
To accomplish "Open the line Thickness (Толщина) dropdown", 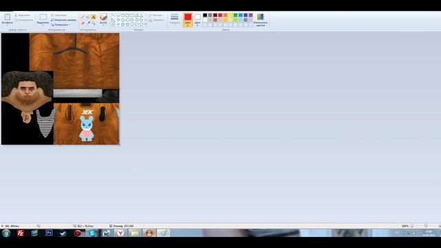I will [x=174, y=19].
